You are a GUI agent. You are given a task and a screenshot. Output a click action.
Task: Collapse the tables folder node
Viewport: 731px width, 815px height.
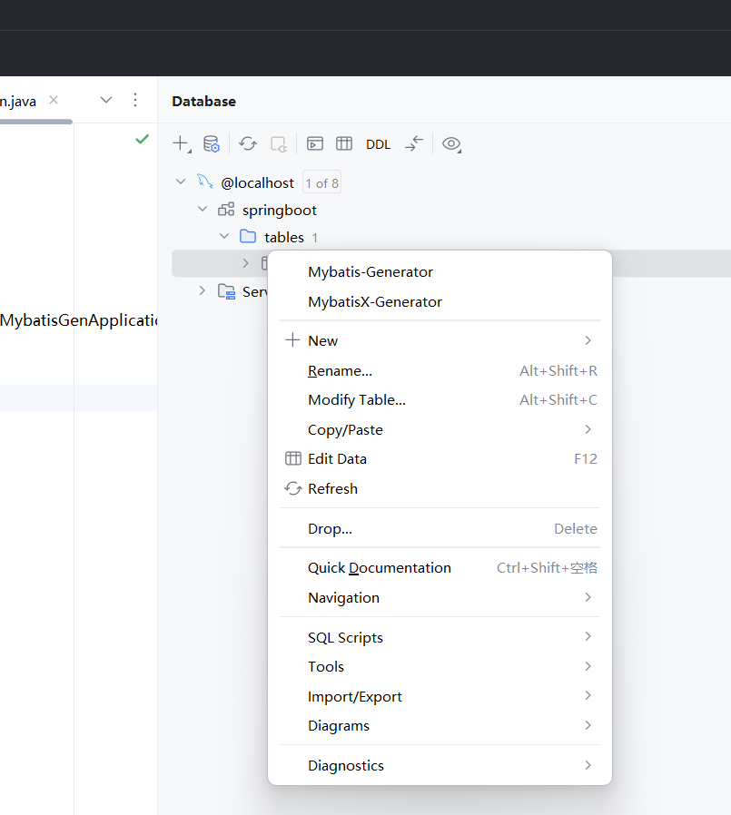click(224, 236)
